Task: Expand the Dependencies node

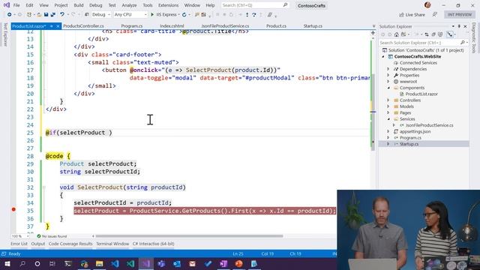Action: (388, 69)
